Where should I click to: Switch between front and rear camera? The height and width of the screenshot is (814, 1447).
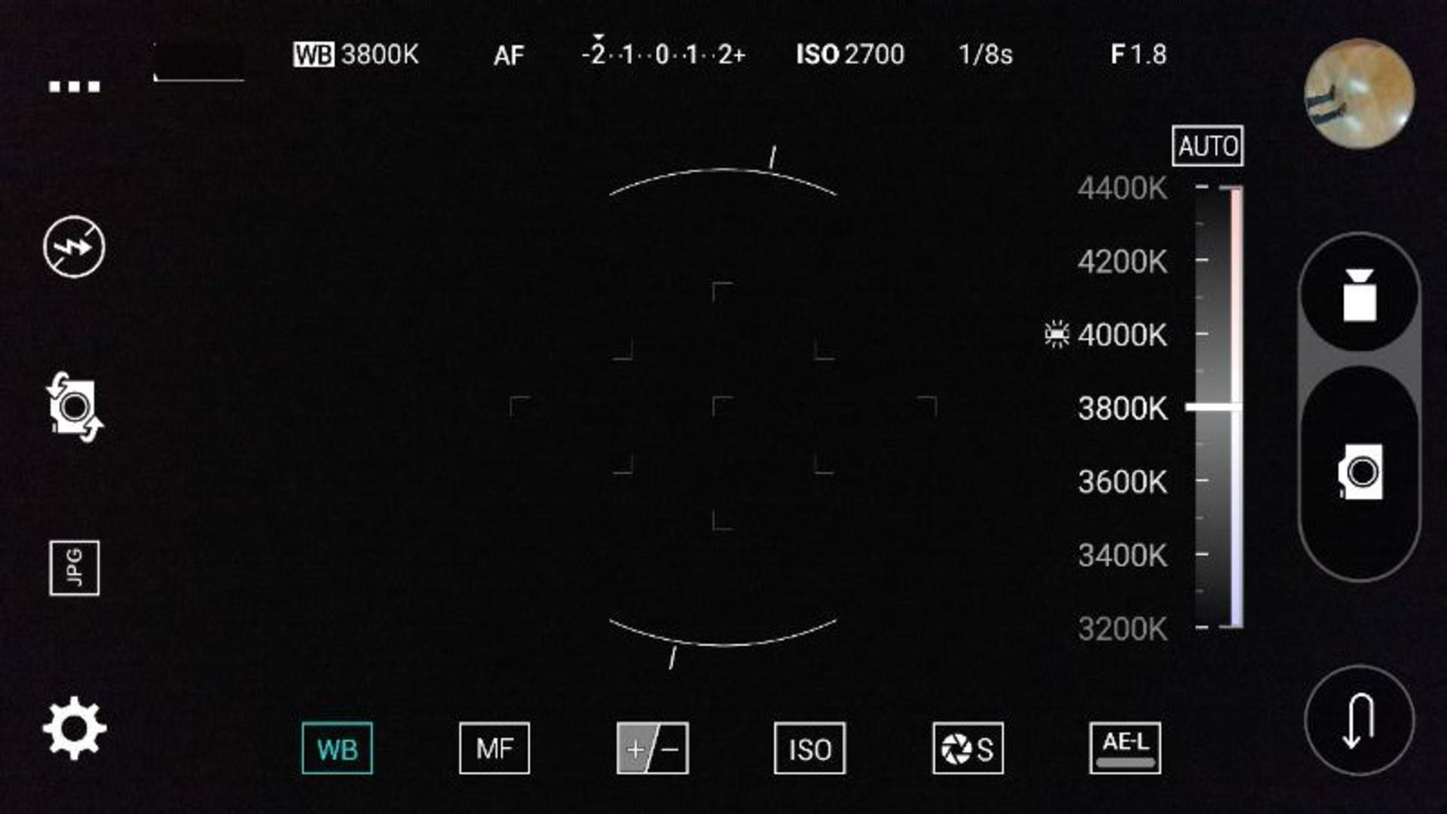coord(74,407)
